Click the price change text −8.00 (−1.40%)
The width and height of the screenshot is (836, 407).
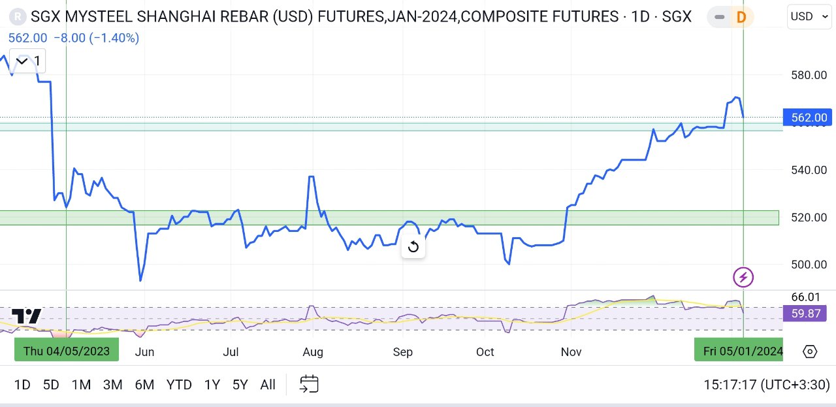click(96, 38)
